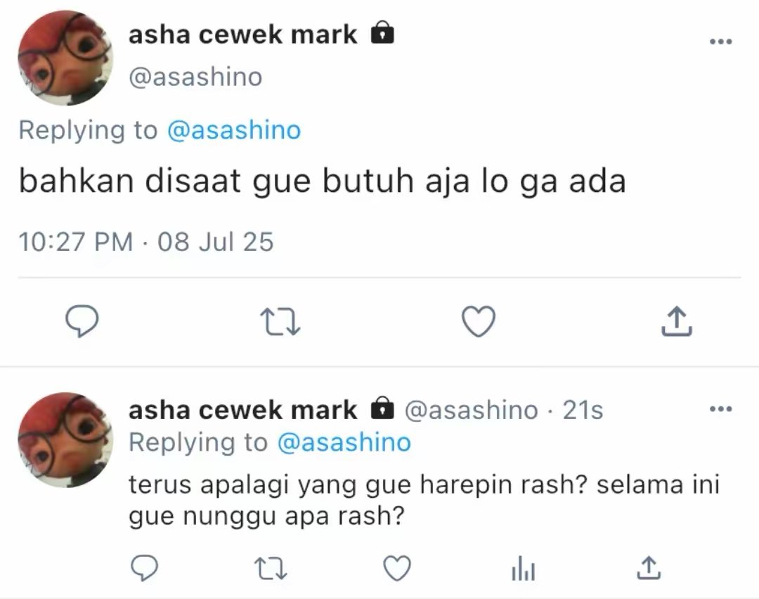Retweet the main tweet
The image size is (759, 599).
click(x=280, y=322)
